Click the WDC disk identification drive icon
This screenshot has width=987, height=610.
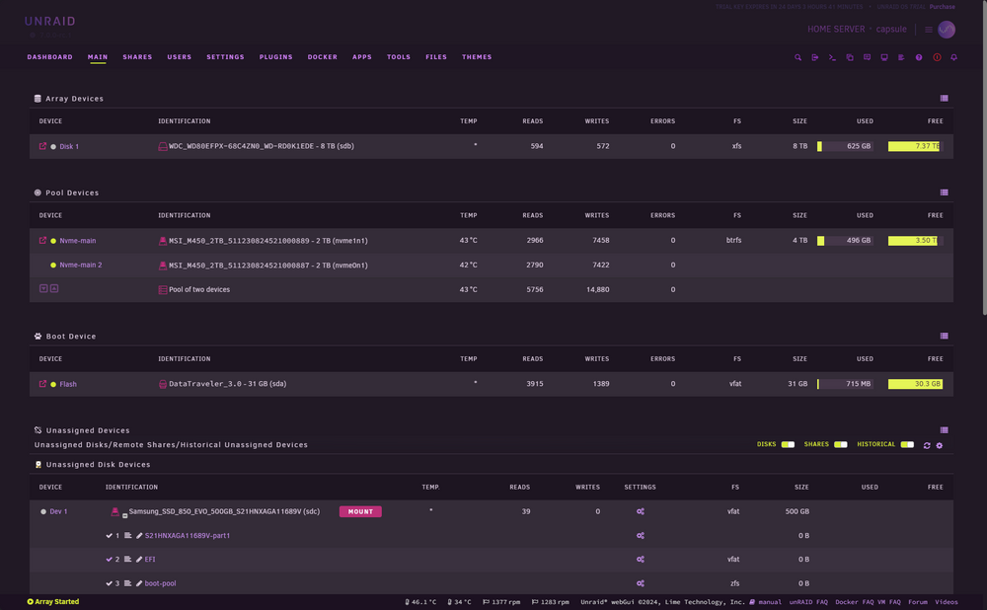point(163,146)
